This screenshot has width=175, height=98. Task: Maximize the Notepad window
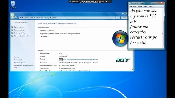pos(157,3)
